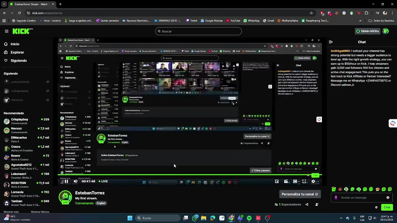
Task: Expand list with Mostrar más
Action: [x=11, y=212]
